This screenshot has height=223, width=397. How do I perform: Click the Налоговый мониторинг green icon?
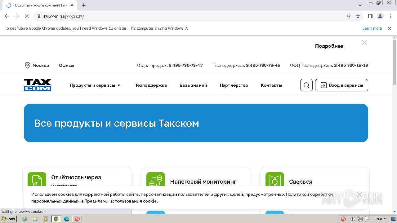156,179
